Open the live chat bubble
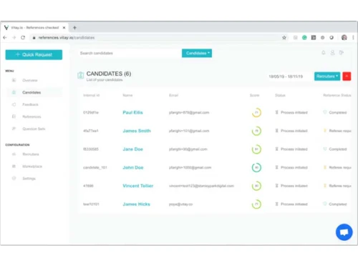The height and width of the screenshot is (268, 358). click(344, 232)
